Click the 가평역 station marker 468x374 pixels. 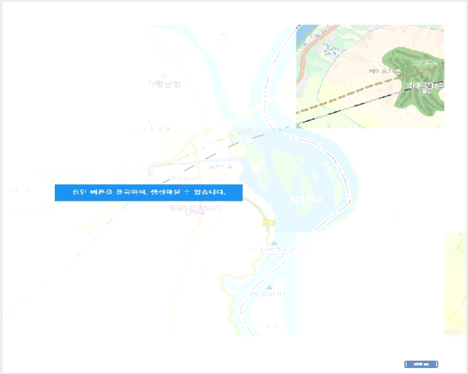(x=172, y=179)
